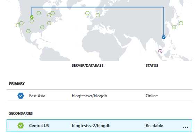Click the green checked Central US hexagon on map
195x133 pixels.
pyautogui.click(x=32, y=17)
